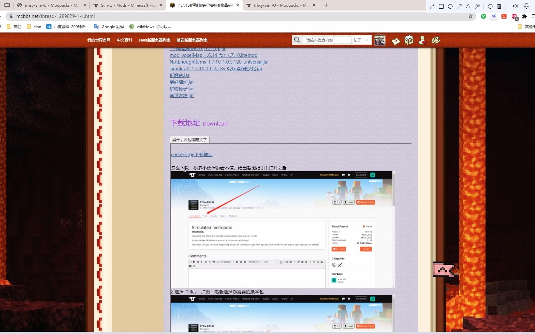The width and height of the screenshot is (535, 334).
Task: Switch to Sim-U Mods Minecraft tab
Action: coord(128,5)
